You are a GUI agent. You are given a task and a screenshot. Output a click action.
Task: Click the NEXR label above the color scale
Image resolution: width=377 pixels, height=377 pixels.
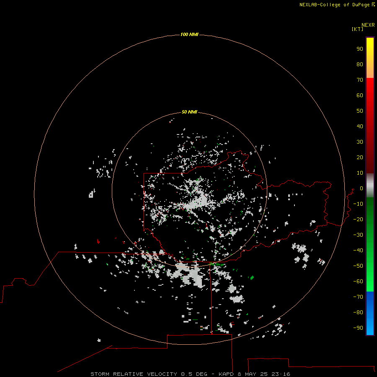tap(368, 25)
